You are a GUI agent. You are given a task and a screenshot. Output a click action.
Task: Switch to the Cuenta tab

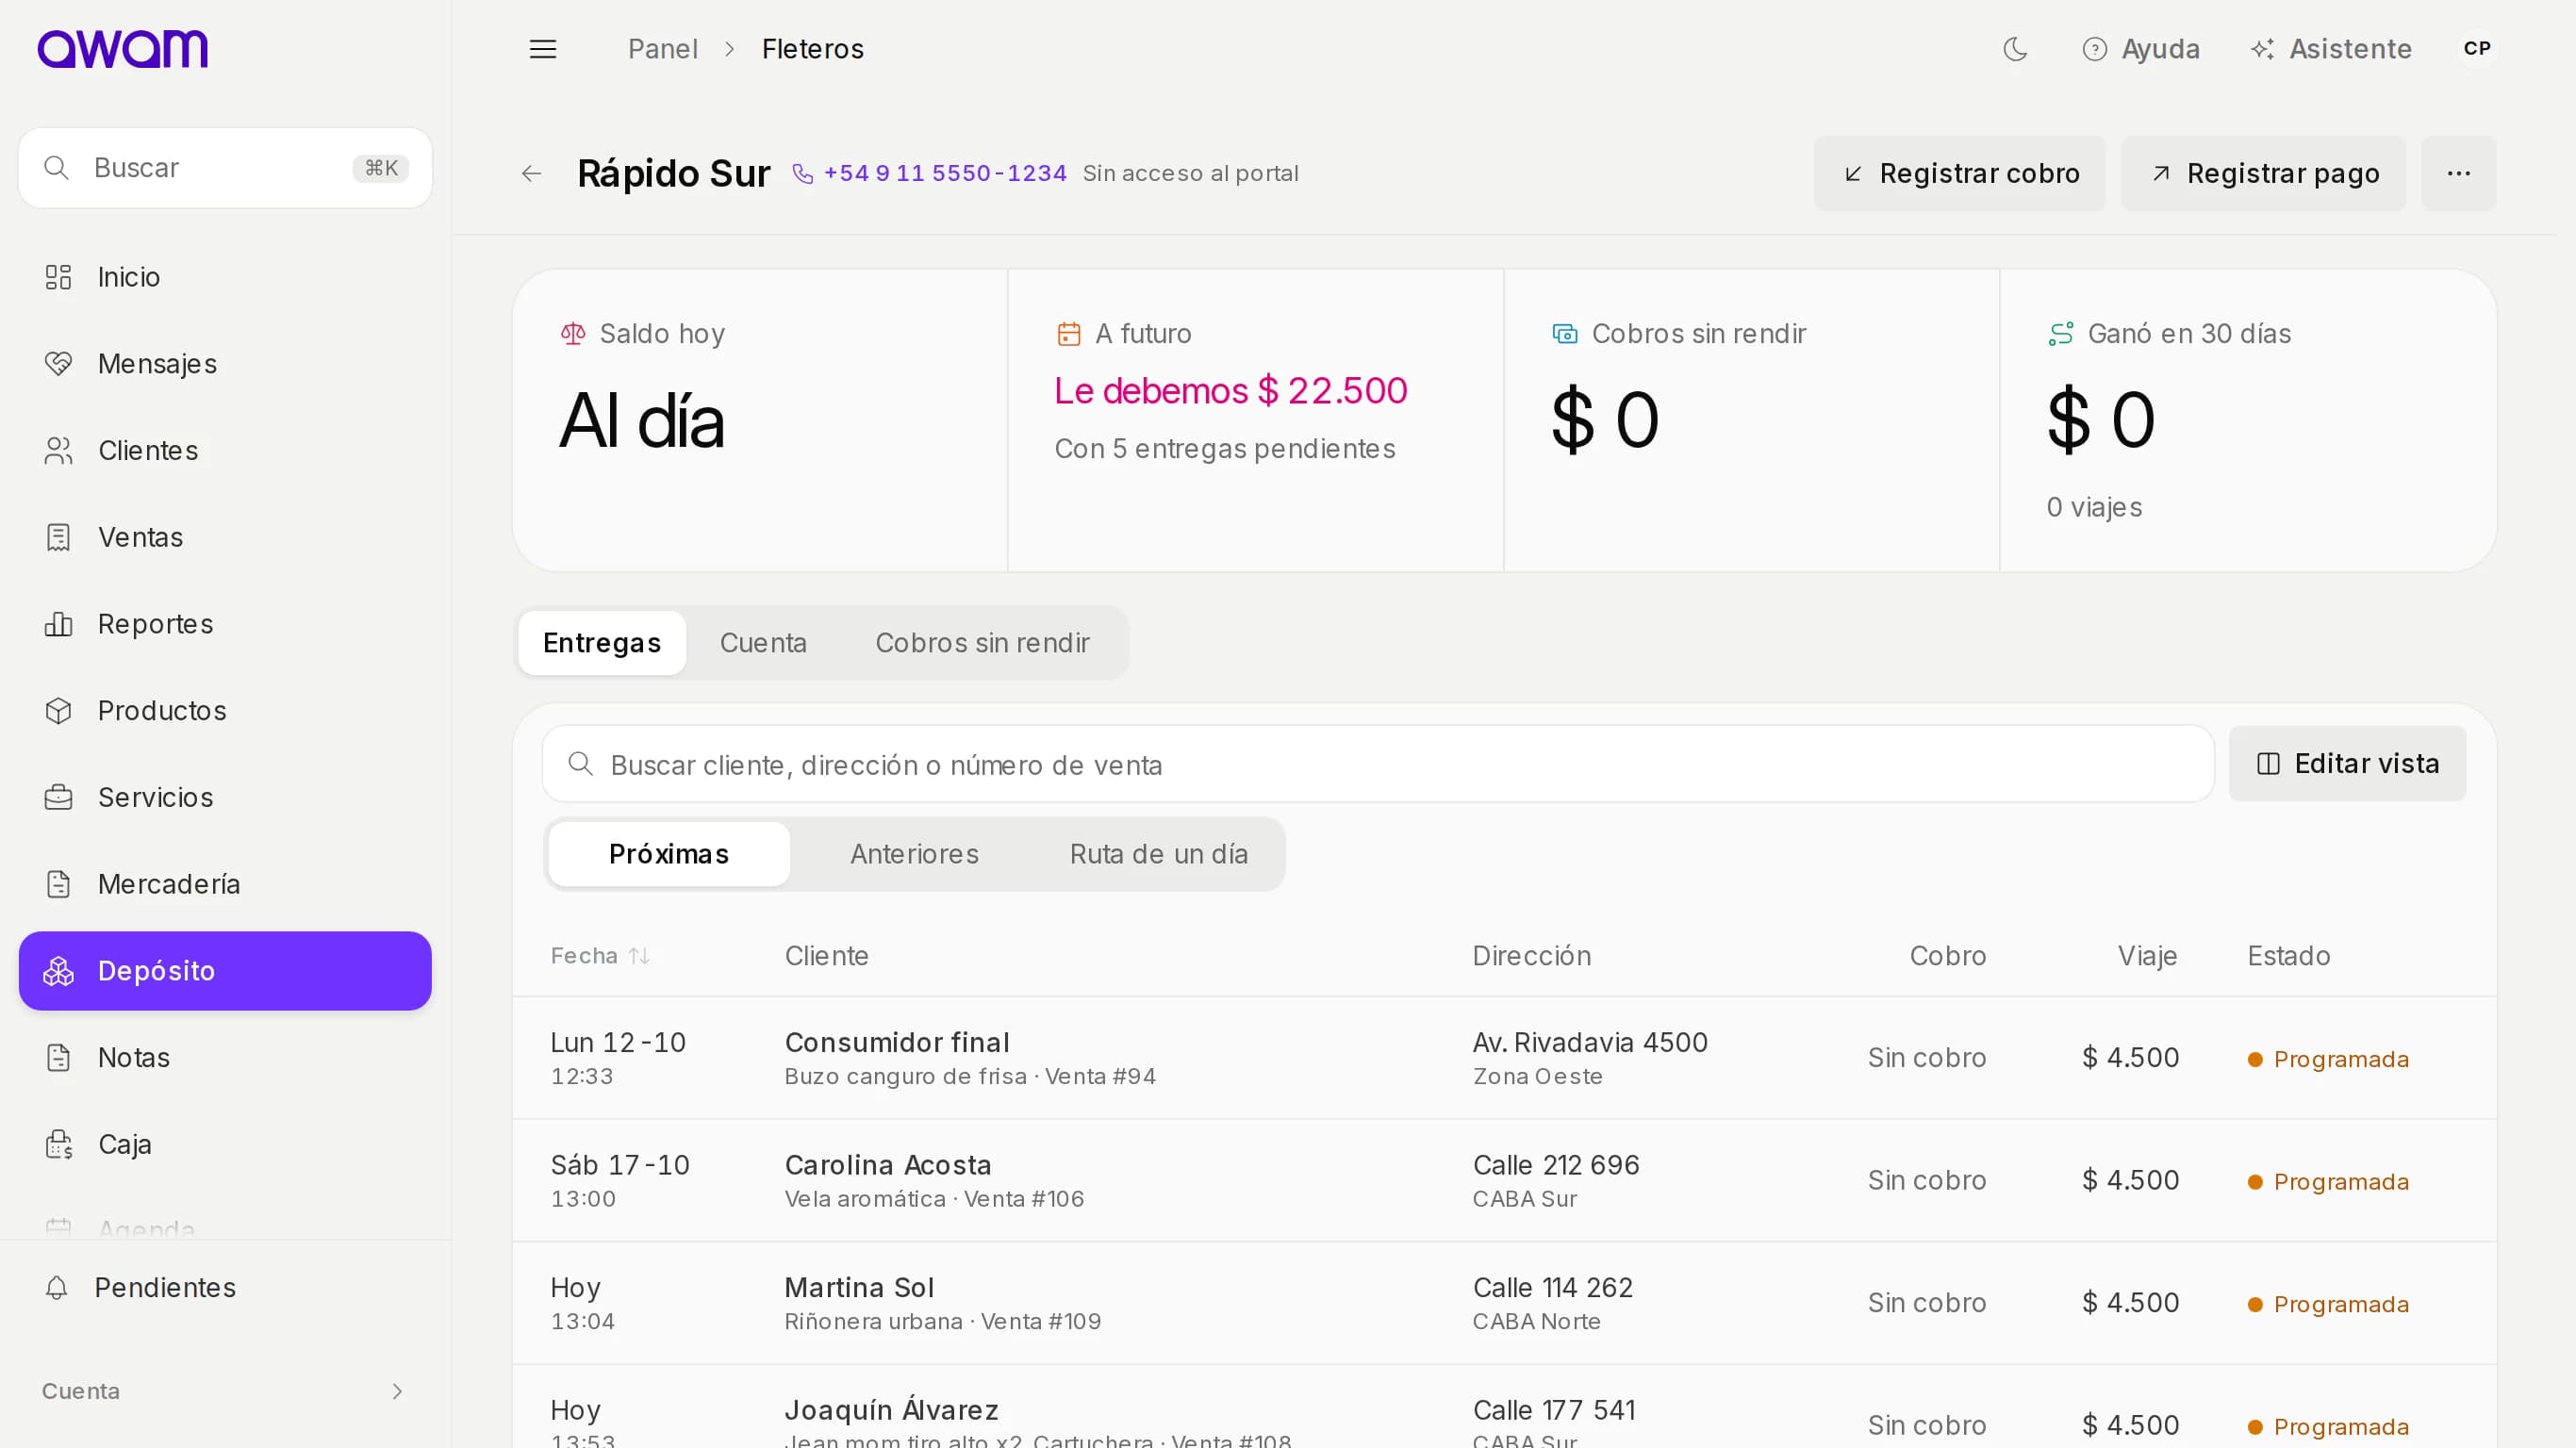click(x=763, y=643)
